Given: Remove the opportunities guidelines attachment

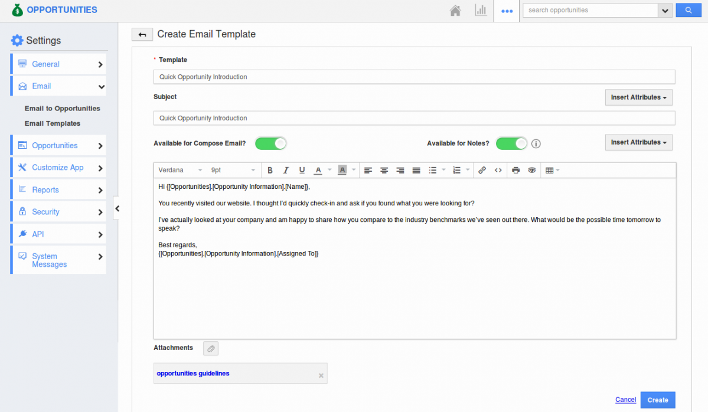Looking at the screenshot, I should point(321,375).
